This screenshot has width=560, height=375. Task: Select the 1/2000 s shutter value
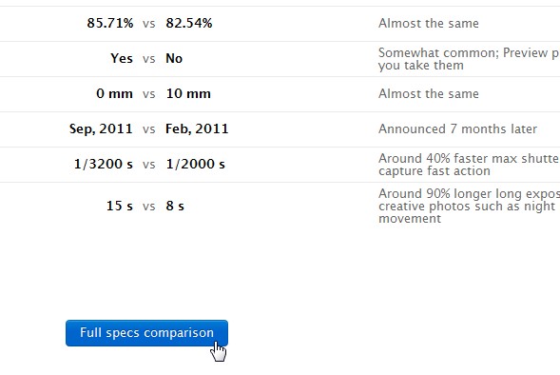(x=195, y=164)
